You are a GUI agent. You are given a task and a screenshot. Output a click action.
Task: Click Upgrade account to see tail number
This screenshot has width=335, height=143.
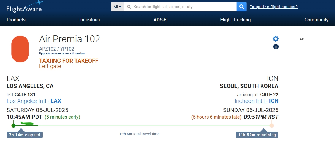(x=62, y=54)
